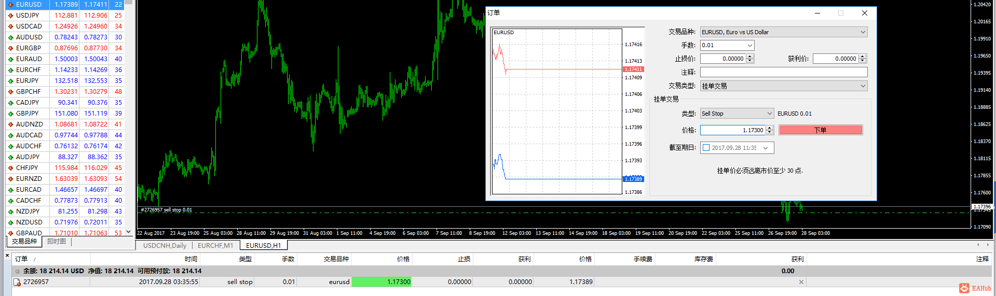Click the arrow icon beside EURGBP
Screen dimensions: 996x296
(10, 48)
